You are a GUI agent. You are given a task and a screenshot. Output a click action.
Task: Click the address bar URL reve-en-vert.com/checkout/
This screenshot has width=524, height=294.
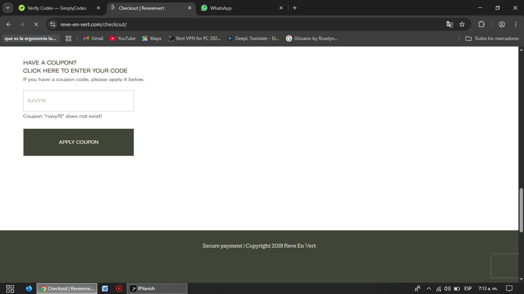click(94, 24)
